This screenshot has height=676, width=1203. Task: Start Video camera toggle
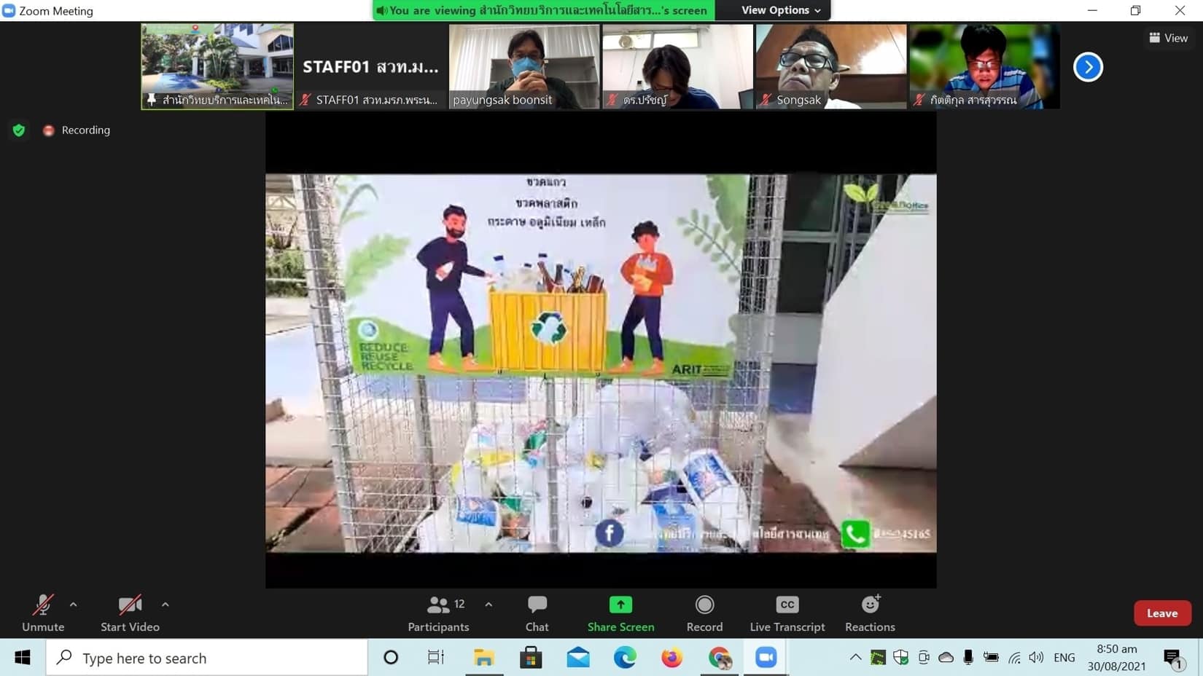tap(130, 613)
